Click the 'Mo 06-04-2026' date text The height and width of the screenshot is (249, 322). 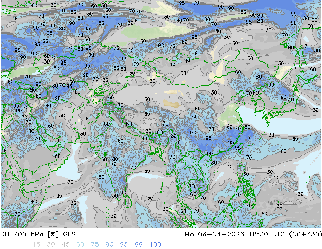(215, 234)
